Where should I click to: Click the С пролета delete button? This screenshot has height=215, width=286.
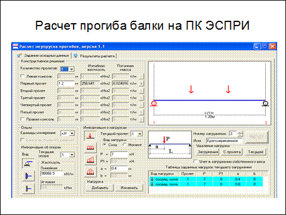tap(232, 152)
